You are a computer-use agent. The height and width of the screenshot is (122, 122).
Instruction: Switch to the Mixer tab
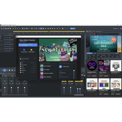[x=3, y=74]
